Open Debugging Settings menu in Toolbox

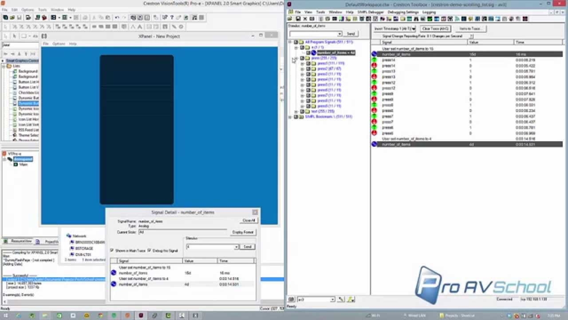[x=403, y=12]
